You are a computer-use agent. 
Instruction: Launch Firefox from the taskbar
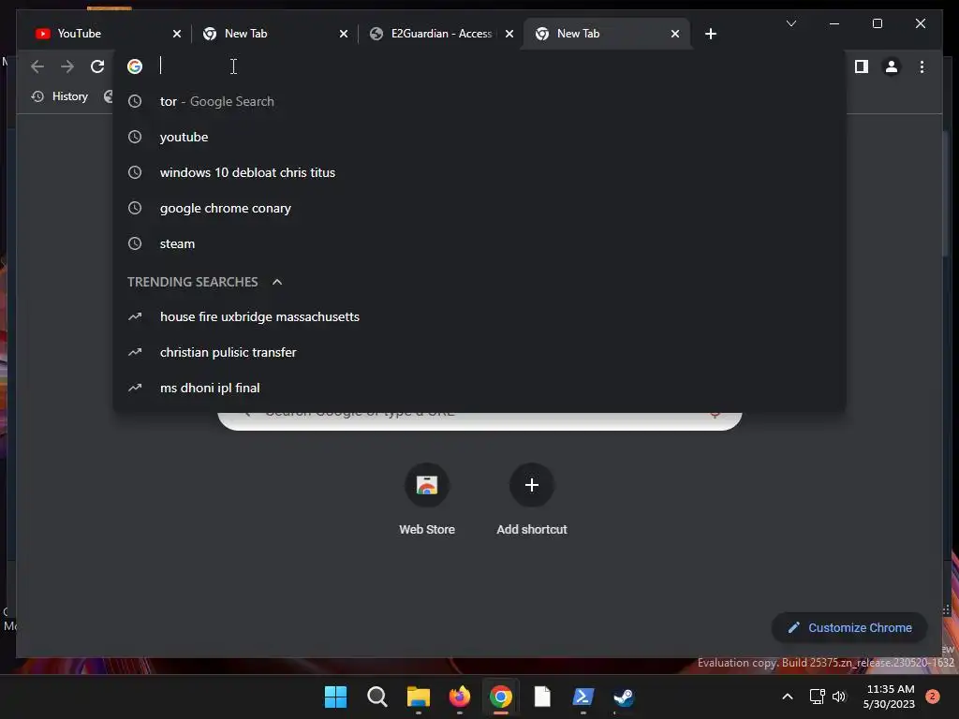point(459,697)
